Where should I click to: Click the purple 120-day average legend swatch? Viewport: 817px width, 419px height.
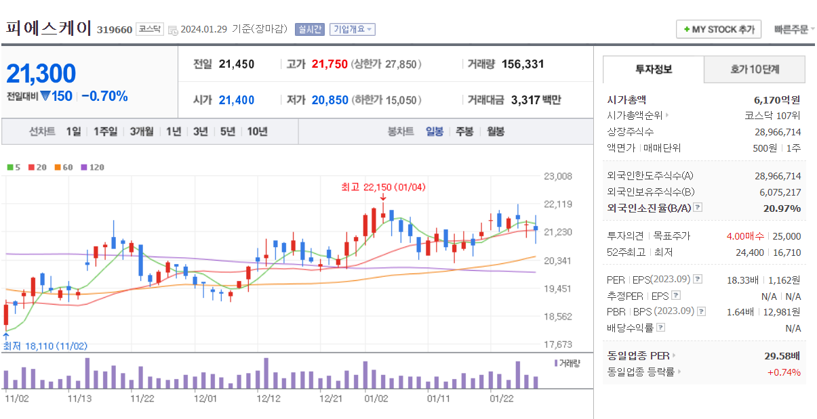84,167
